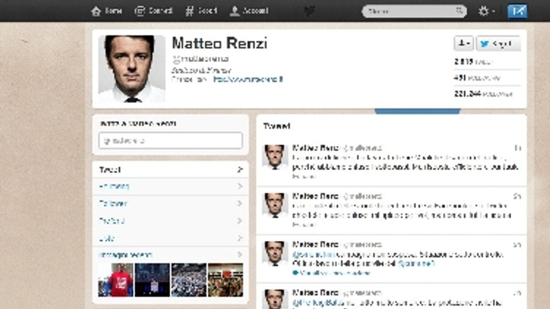This screenshot has width=550, height=309.
Task: Select Followers, third item in sidebar list
Action: tap(170, 204)
